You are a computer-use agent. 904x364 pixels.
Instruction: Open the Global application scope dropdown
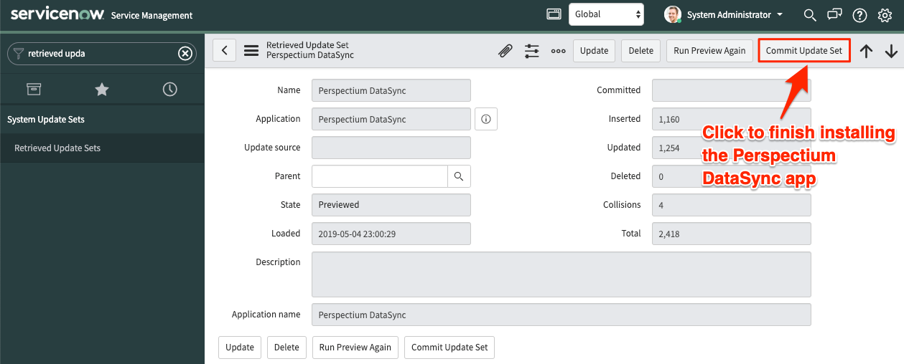click(x=607, y=14)
